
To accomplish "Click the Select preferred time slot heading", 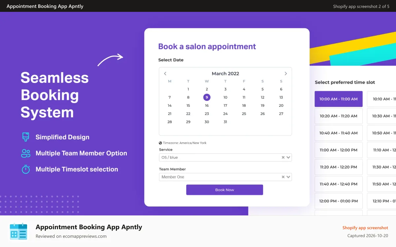I will click(x=345, y=82).
